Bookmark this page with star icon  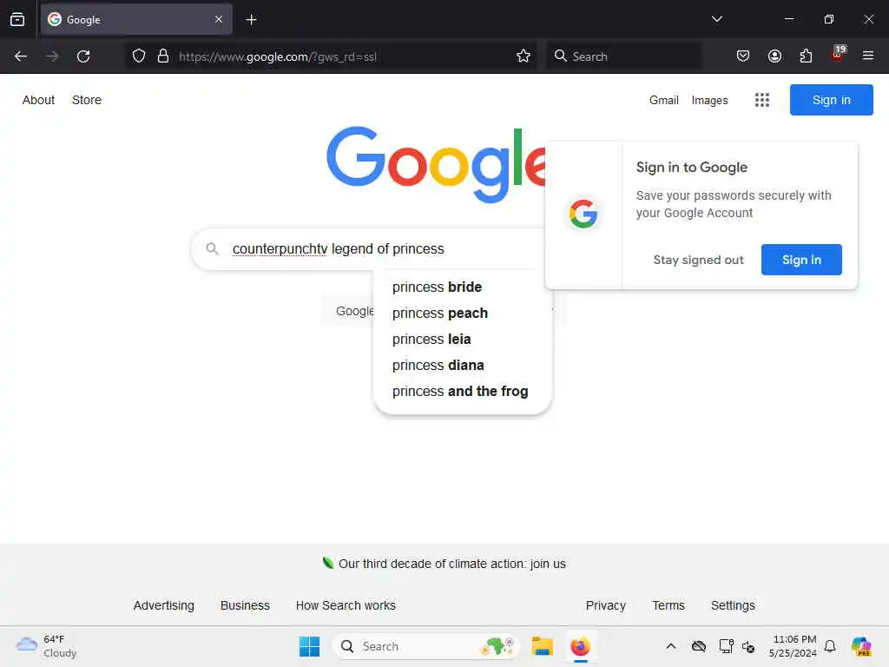pyautogui.click(x=524, y=56)
